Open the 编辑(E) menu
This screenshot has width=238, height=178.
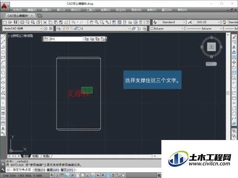32,10
